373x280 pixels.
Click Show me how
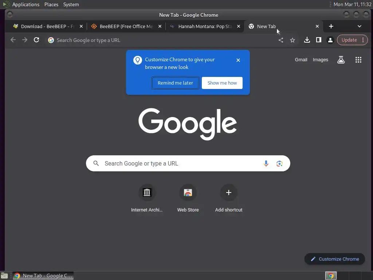pyautogui.click(x=222, y=83)
